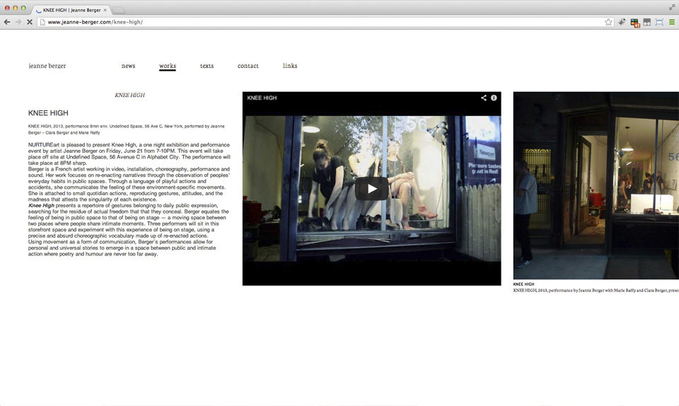Click the KNEE HIGH video title text
The width and height of the screenshot is (679, 406).
tap(262, 98)
